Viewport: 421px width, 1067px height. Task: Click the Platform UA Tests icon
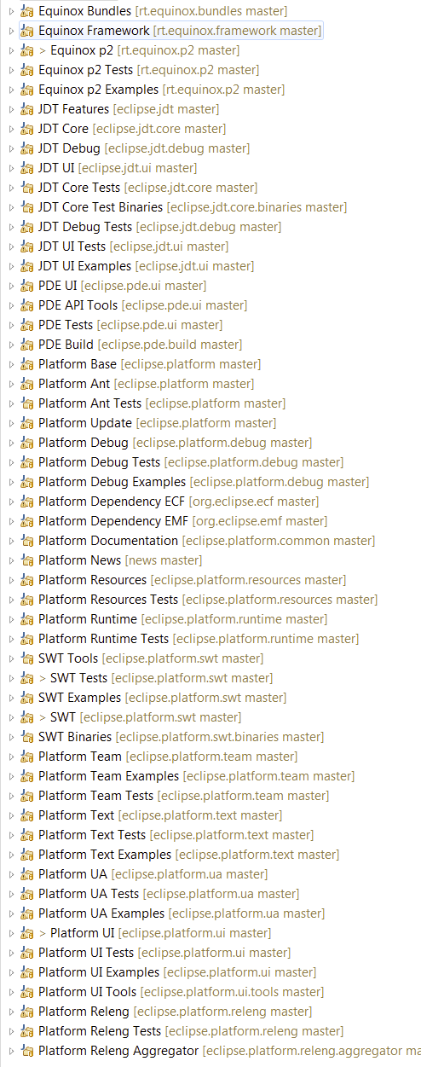click(26, 894)
